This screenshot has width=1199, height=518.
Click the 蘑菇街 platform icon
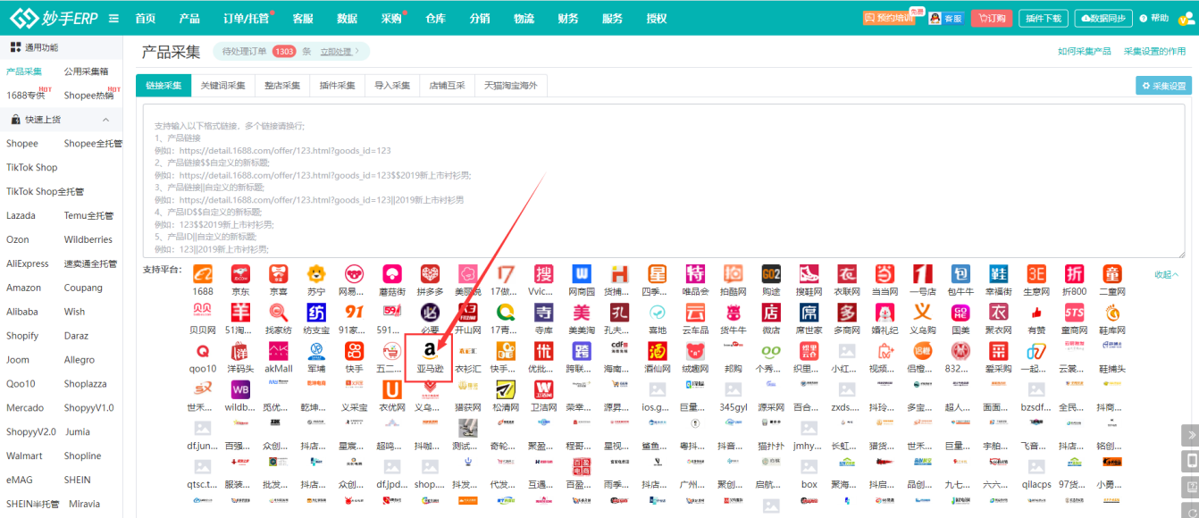(x=392, y=274)
